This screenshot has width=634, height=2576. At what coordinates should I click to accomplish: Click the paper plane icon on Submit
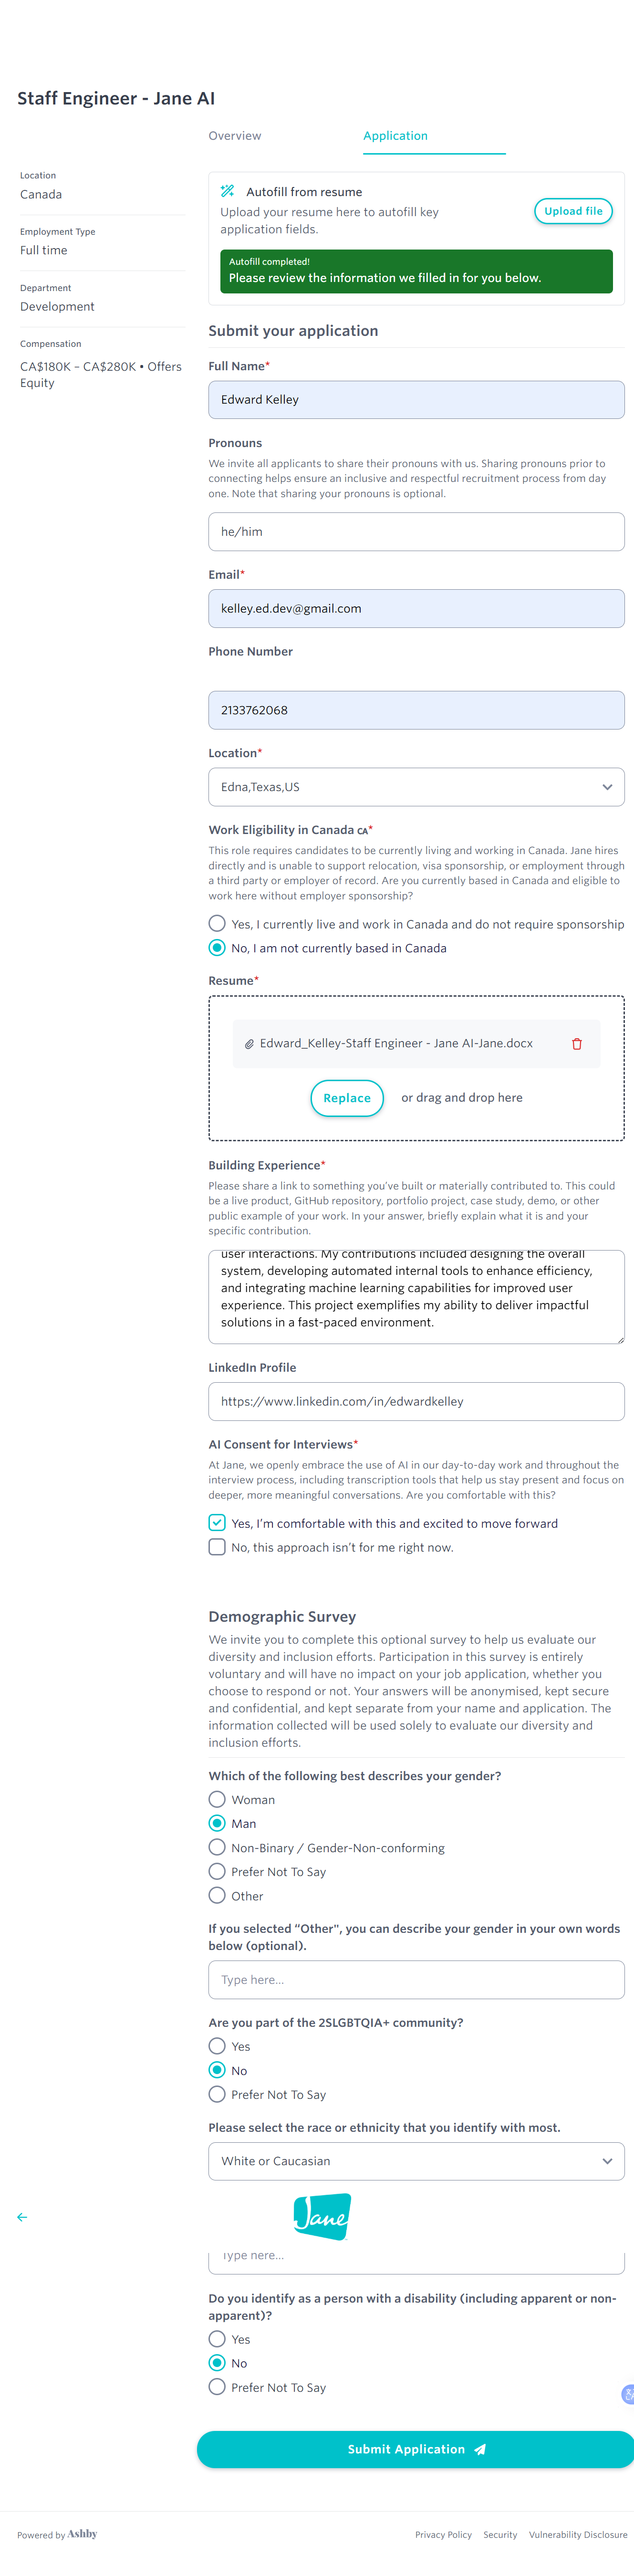point(480,2449)
